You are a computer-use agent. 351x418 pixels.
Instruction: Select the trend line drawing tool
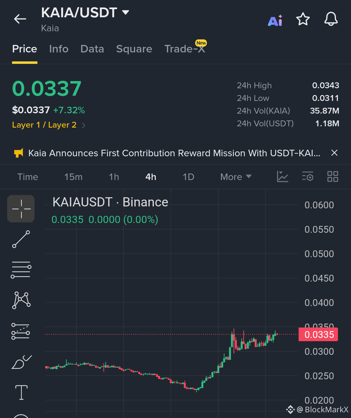21,239
